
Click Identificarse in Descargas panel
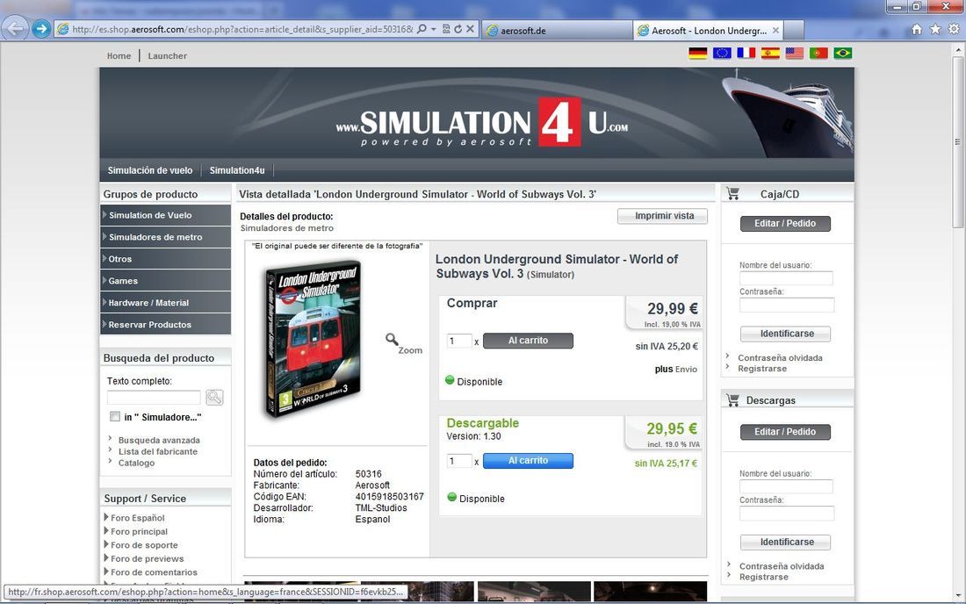pyautogui.click(x=785, y=542)
